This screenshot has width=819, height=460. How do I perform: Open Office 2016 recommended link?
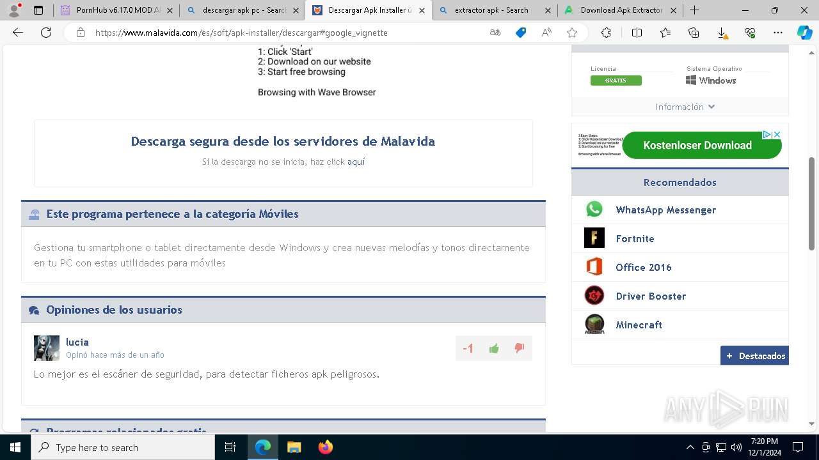644,267
